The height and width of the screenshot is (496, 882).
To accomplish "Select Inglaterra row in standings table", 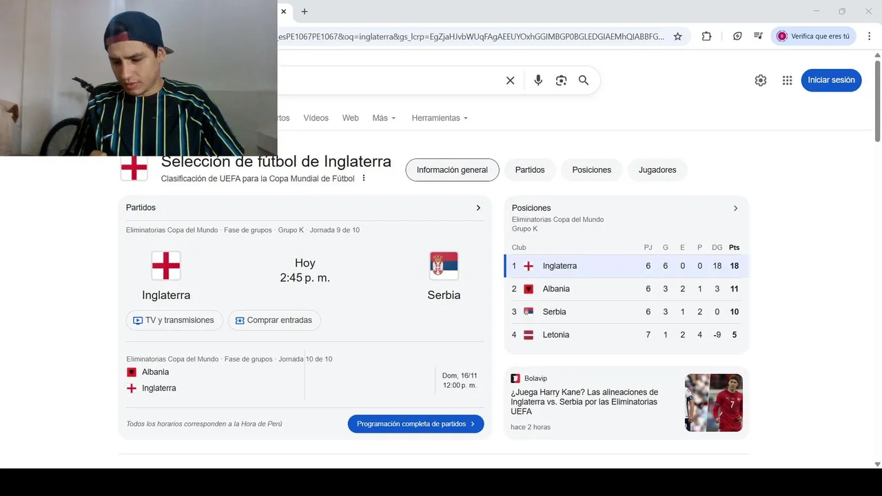I will (626, 266).
